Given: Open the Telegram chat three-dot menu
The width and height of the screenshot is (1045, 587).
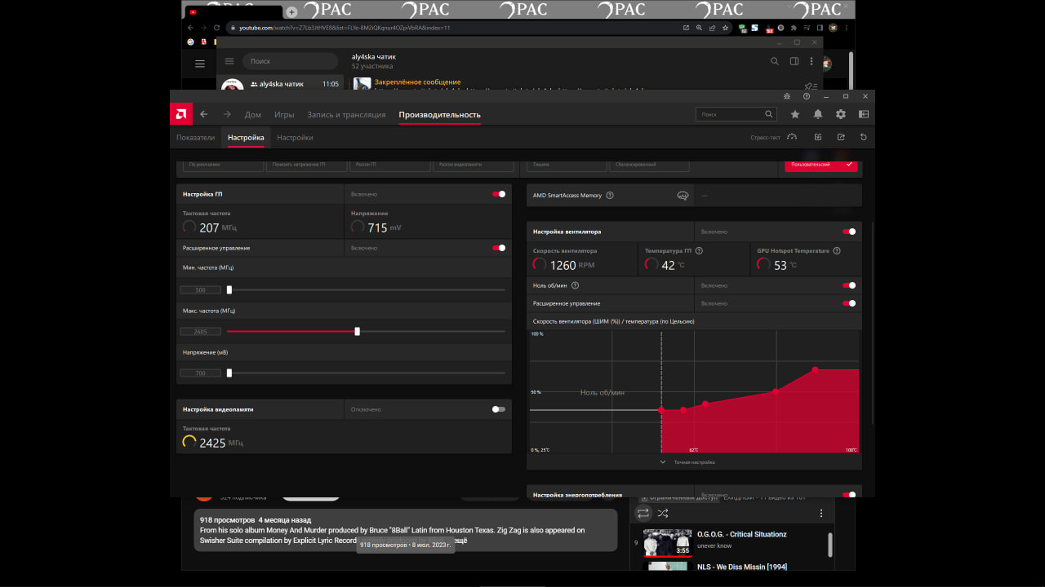Looking at the screenshot, I should 811,61.
